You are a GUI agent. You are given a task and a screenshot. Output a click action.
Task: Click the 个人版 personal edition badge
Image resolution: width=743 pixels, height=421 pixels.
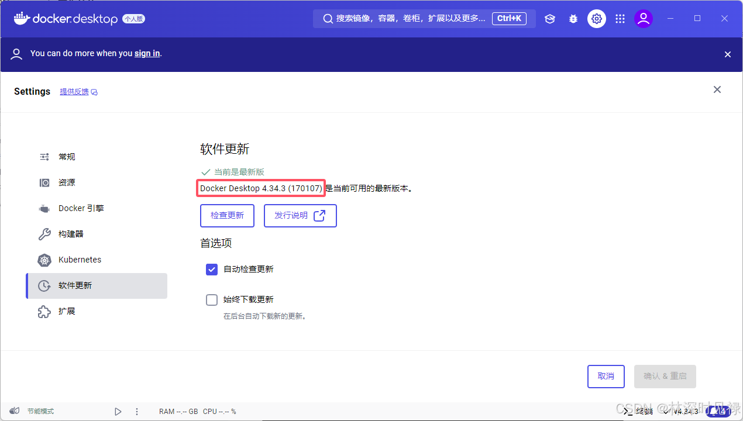134,19
